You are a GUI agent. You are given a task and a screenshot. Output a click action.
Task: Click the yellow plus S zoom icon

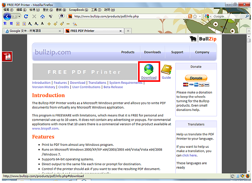(x=62, y=24)
